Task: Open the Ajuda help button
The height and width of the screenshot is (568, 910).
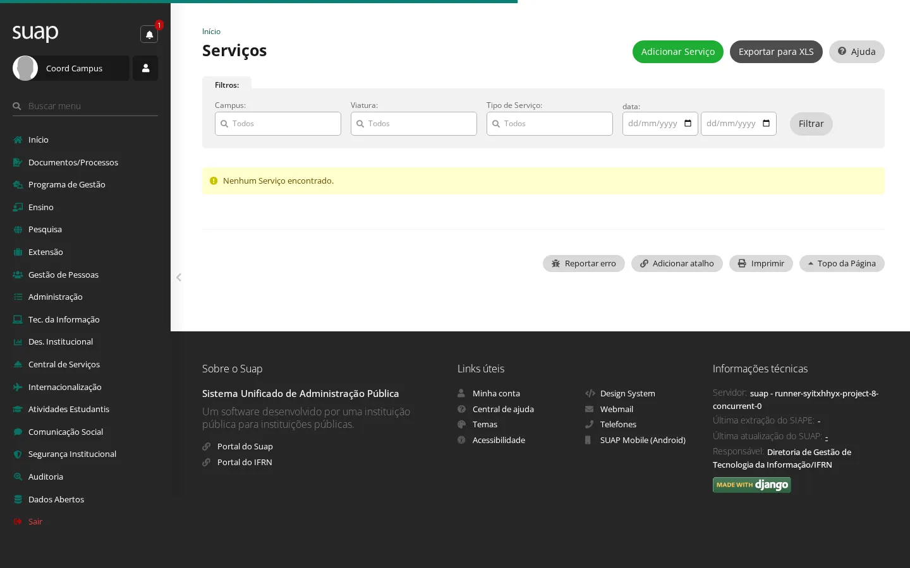Action: (x=857, y=52)
